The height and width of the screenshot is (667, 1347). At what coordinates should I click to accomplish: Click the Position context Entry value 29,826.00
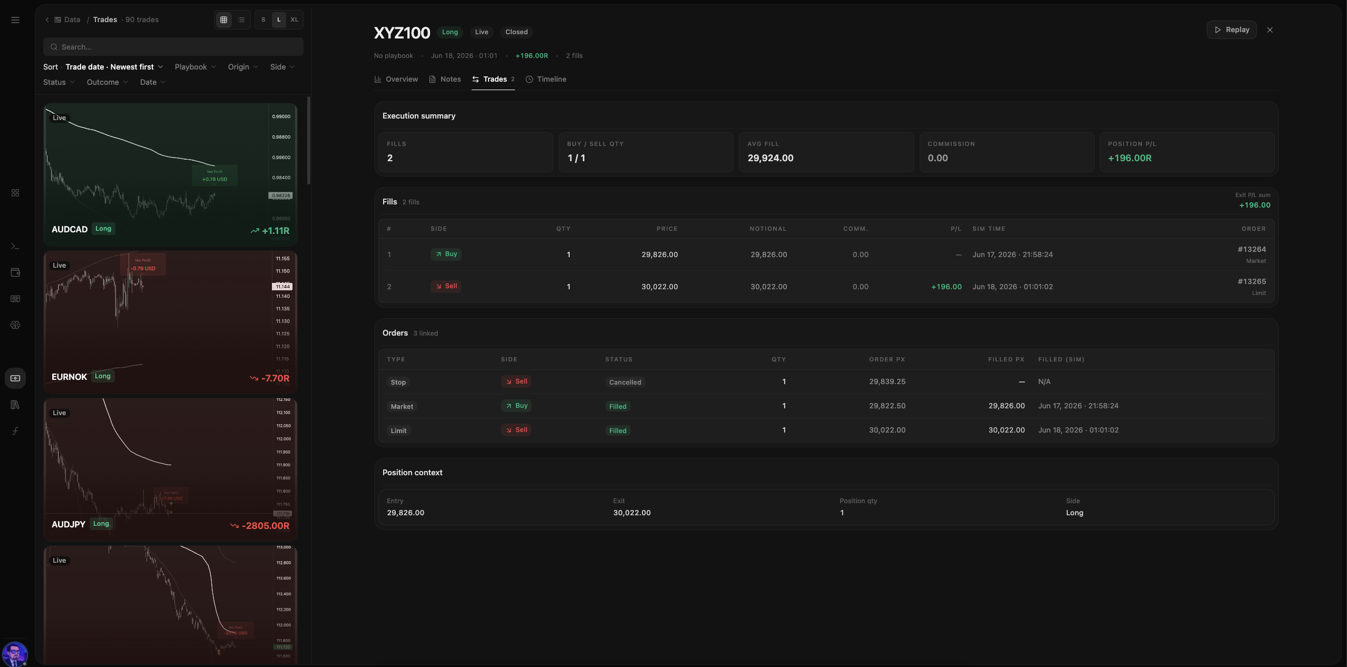405,513
